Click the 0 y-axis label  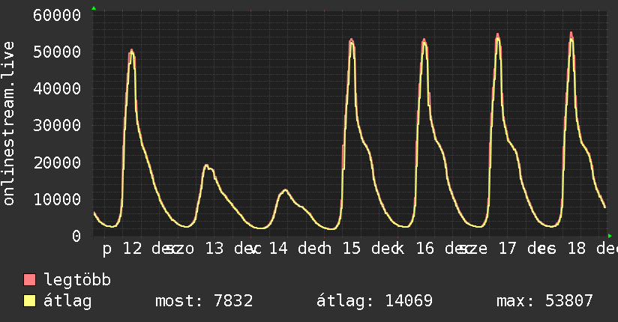click(x=76, y=236)
